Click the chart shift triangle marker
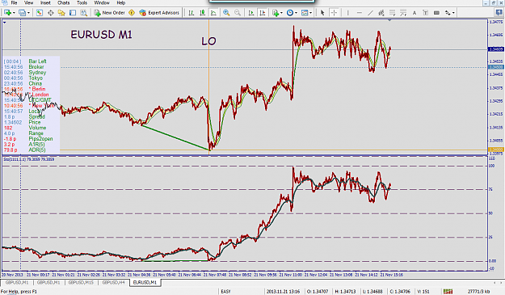This screenshot has width=505, height=295. [x=389, y=20]
